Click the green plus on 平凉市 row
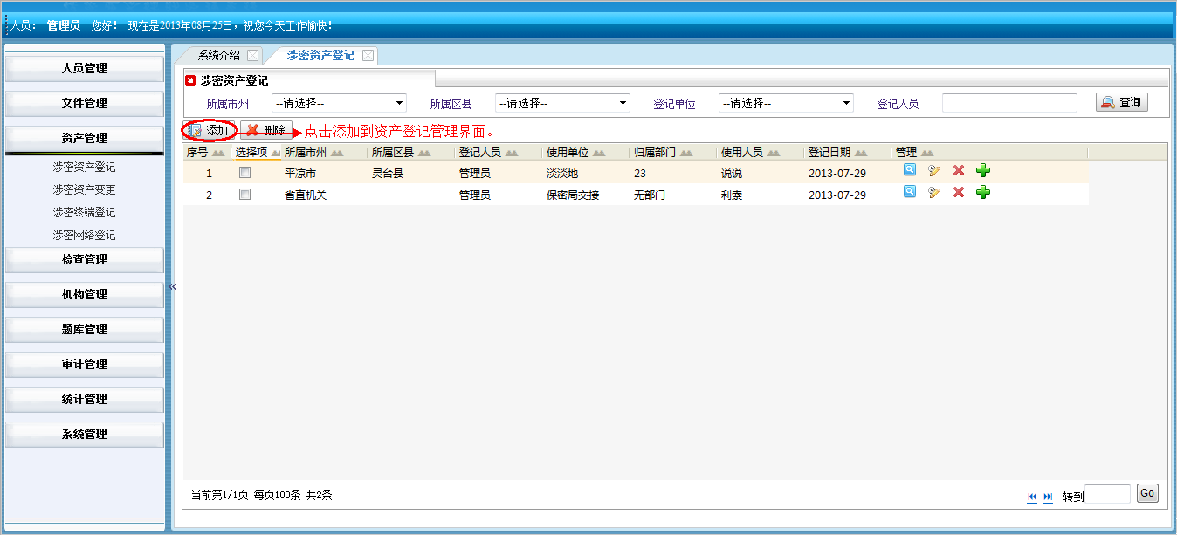Screen dimensions: 1177x535 pyautogui.click(x=983, y=170)
